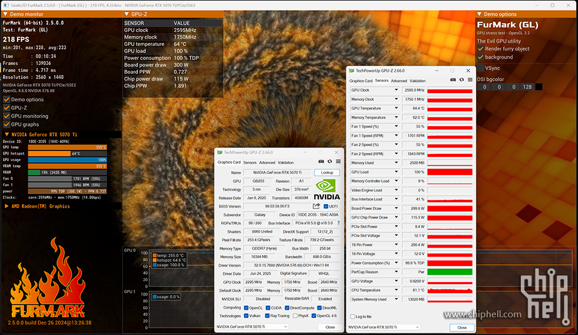Screen dimensions: 578x335
Task: Switch to Graphics Card tab in Sensors window
Action: point(361,81)
